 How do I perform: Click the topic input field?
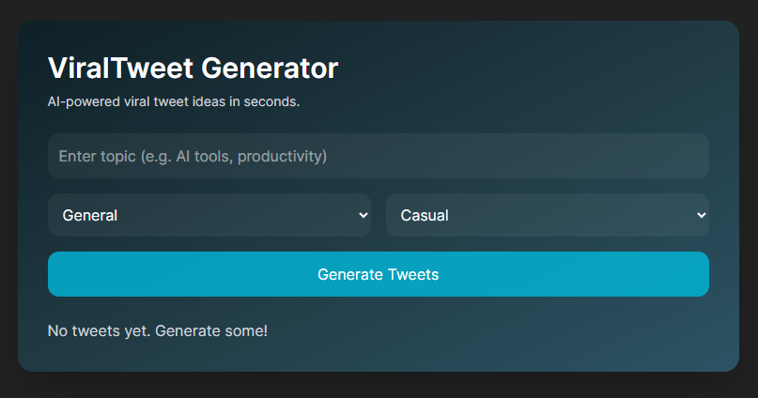[378, 156]
